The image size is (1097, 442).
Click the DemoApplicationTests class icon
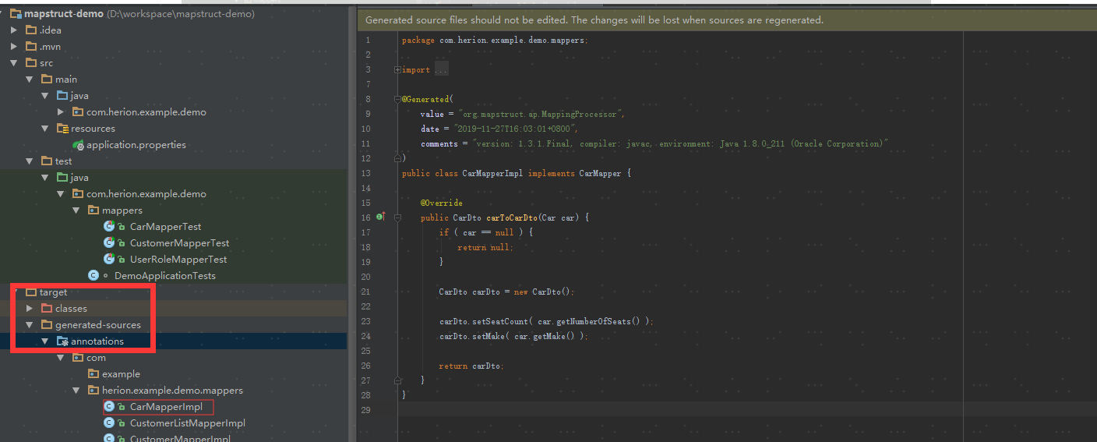pyautogui.click(x=93, y=276)
